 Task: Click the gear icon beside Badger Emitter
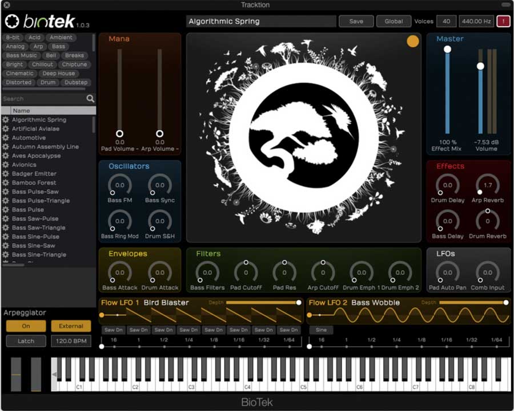(6, 174)
